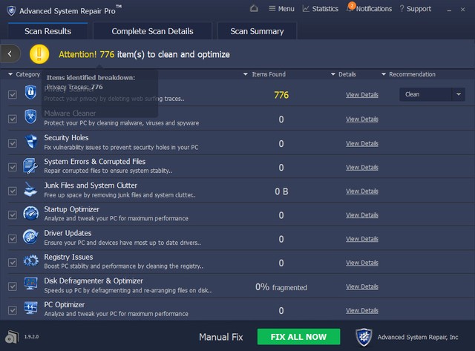Image resolution: width=475 pixels, height=351 pixels.
Task: Open the Statistics view
Action: tap(320, 9)
